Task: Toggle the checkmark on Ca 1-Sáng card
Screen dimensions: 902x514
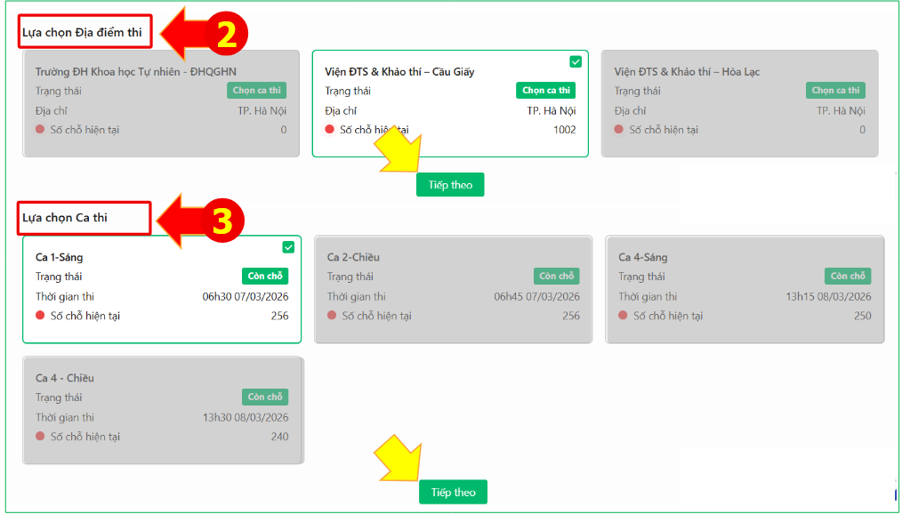Action: pos(288,247)
